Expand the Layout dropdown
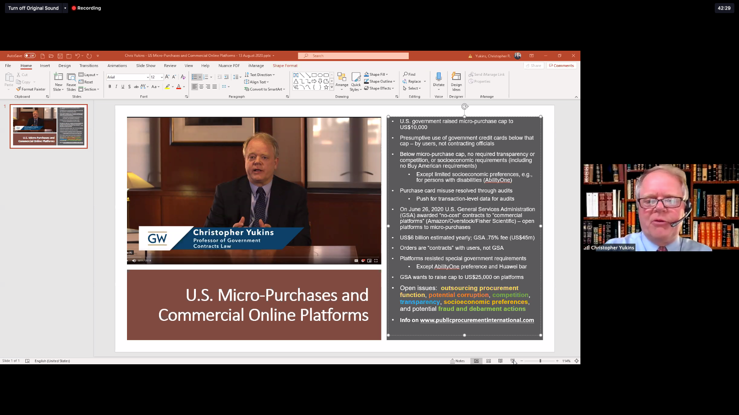 pyautogui.click(x=89, y=75)
